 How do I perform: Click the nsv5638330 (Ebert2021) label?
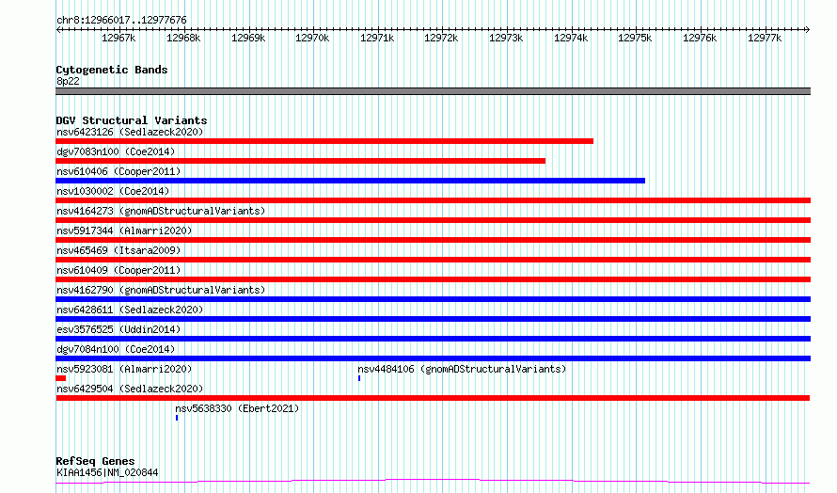click(237, 408)
